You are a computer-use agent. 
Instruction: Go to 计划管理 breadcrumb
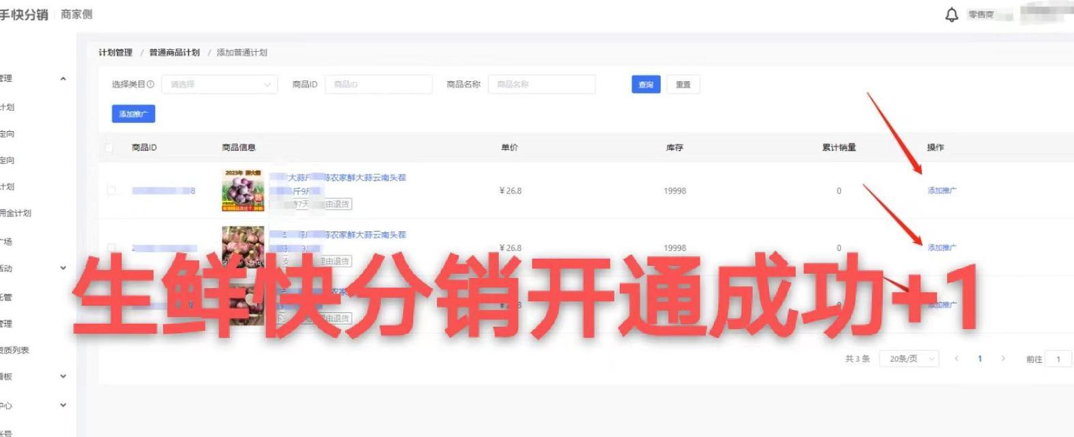click(115, 53)
